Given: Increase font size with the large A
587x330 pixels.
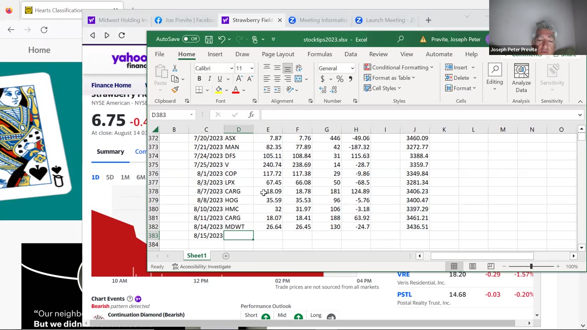Looking at the screenshot, I should tap(239, 79).
